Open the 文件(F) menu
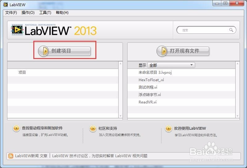Image resolution: width=247 pixels, height=168 pixels. pyautogui.click(x=11, y=13)
